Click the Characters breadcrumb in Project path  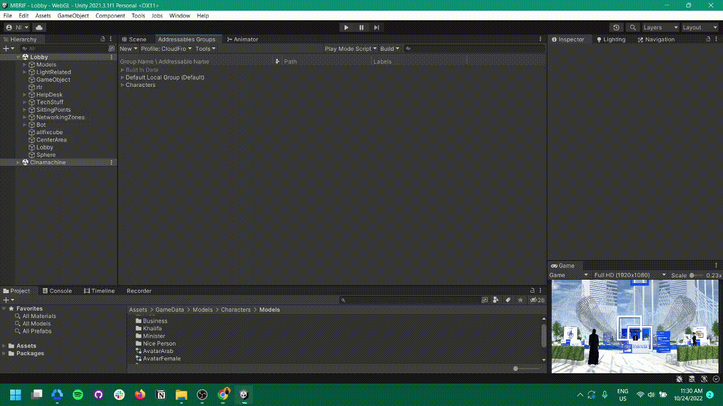coord(236,310)
